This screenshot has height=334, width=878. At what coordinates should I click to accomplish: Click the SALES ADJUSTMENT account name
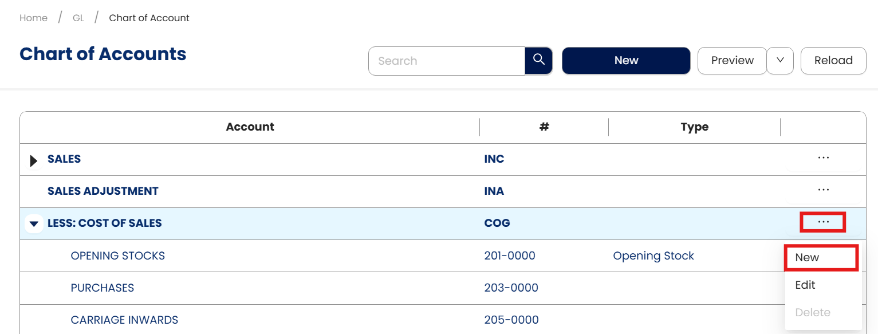pyautogui.click(x=103, y=191)
